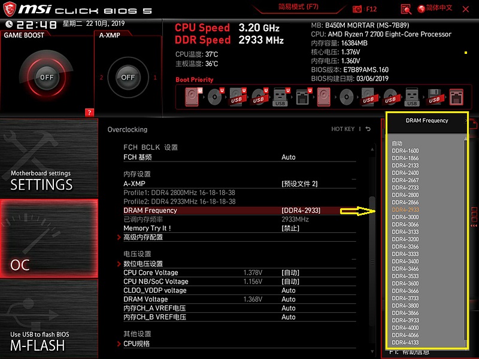Expand 高级内存配置 submenu
The width and height of the screenshot is (479, 359).
tap(143, 237)
